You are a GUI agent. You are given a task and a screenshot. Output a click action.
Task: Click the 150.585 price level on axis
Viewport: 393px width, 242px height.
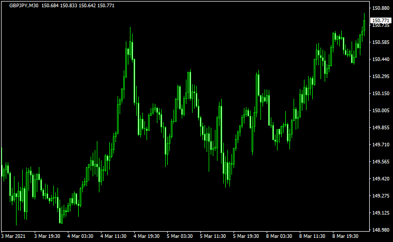[381, 42]
